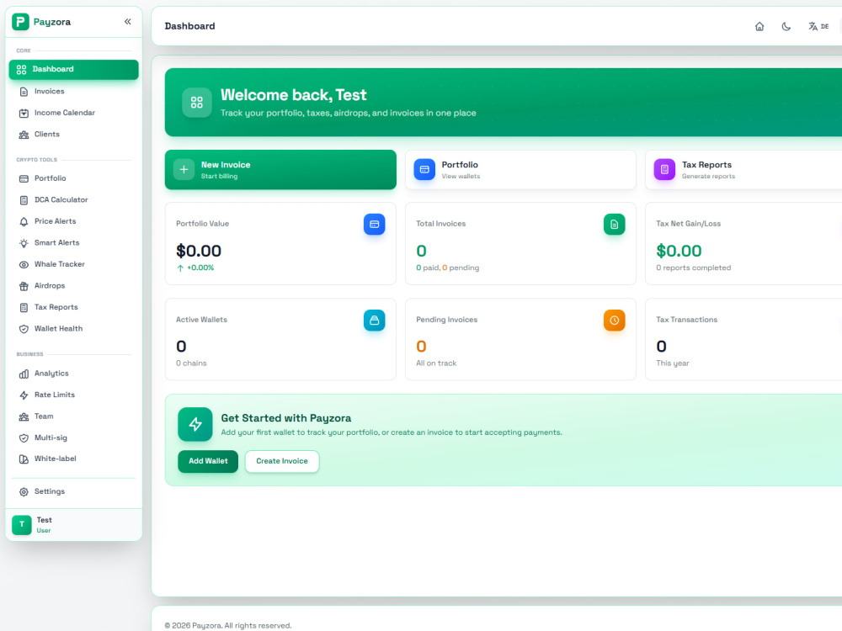The width and height of the screenshot is (842, 631).
Task: Click the Team people icon
Action: click(x=24, y=416)
